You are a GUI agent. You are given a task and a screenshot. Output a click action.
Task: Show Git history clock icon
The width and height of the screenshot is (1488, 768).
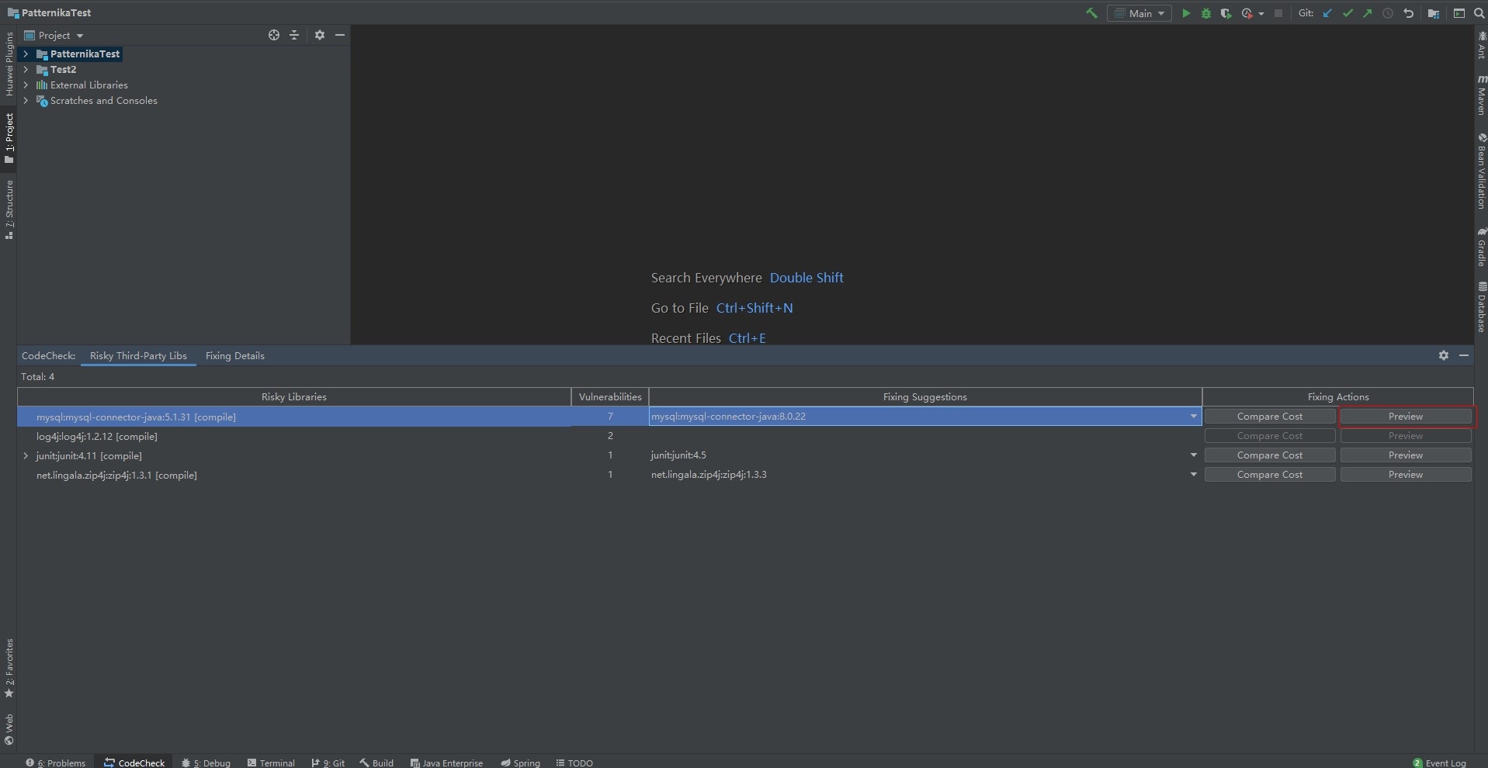[1388, 13]
